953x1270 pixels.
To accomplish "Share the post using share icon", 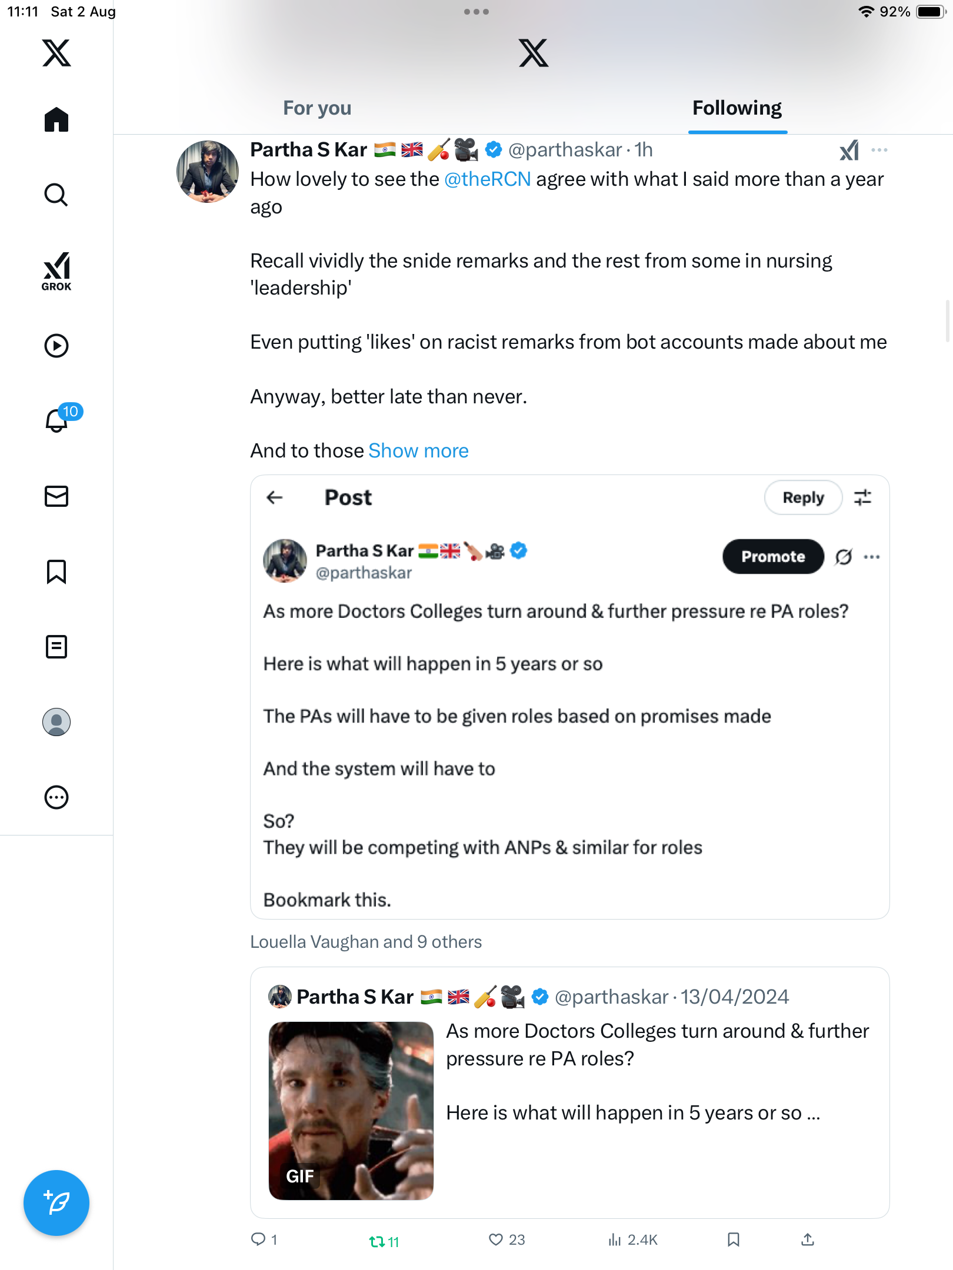I will click(x=808, y=1239).
